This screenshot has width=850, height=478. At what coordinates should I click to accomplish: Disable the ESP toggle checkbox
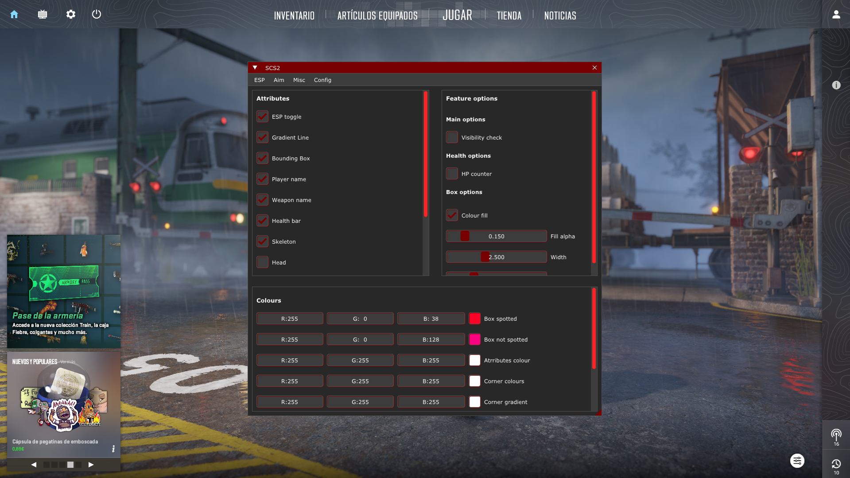click(262, 117)
